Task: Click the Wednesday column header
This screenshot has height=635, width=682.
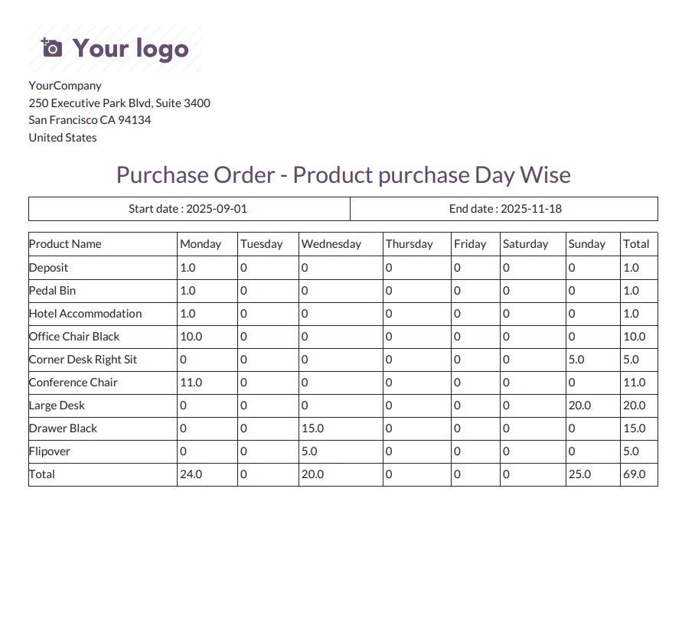Action: 331,244
